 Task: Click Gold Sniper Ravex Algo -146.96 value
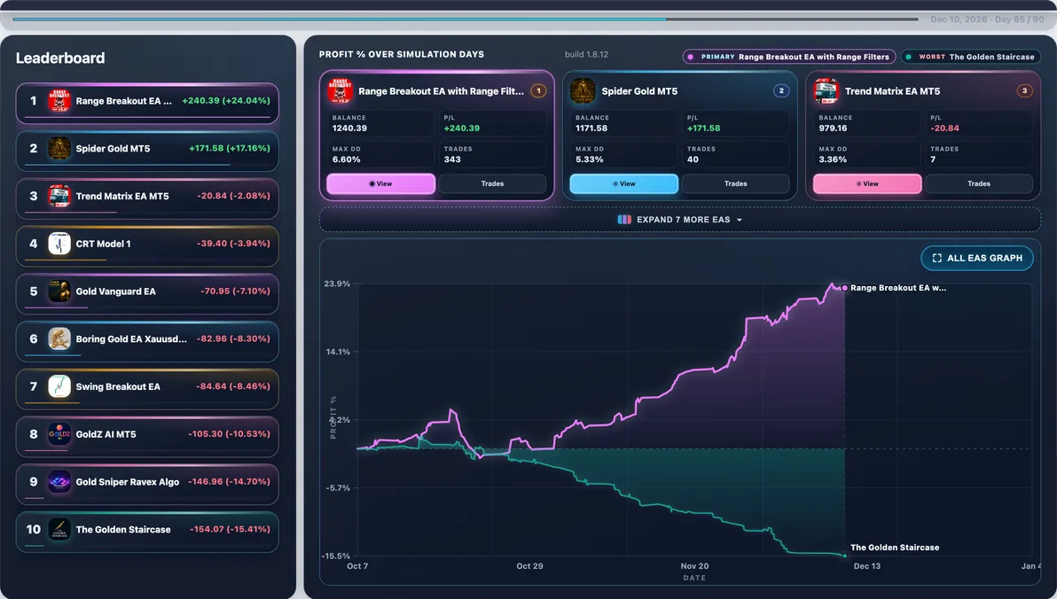tap(229, 482)
